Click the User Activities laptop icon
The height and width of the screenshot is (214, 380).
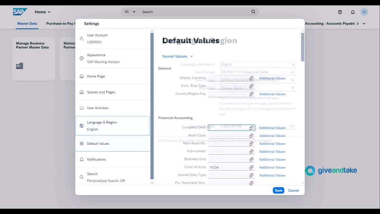coord(82,108)
